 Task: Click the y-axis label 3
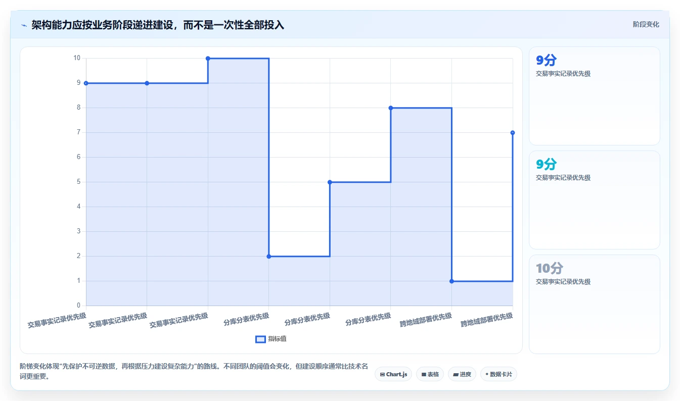(x=78, y=231)
